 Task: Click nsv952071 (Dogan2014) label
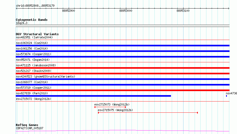coord(33,60)
